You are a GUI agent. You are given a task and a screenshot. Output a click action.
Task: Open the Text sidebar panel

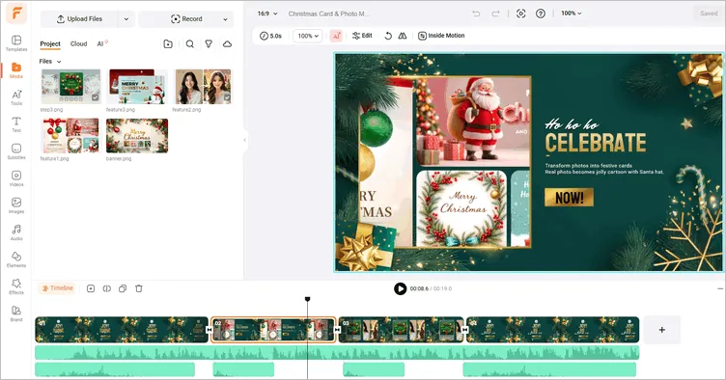[x=16, y=124]
